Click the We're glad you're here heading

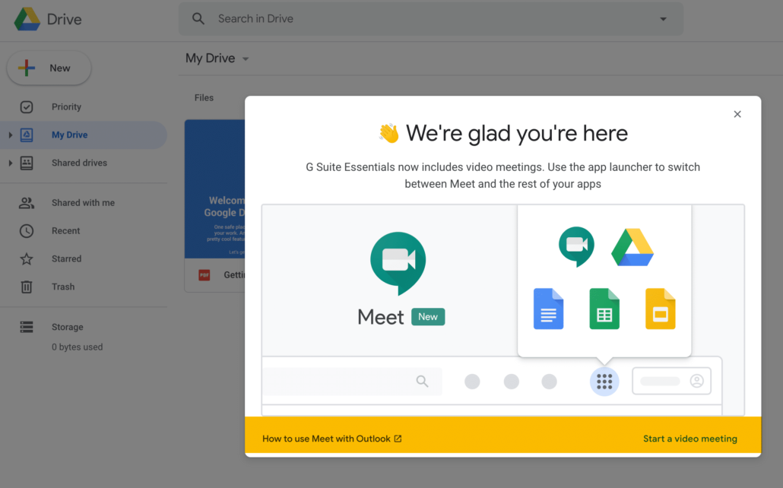[516, 133]
